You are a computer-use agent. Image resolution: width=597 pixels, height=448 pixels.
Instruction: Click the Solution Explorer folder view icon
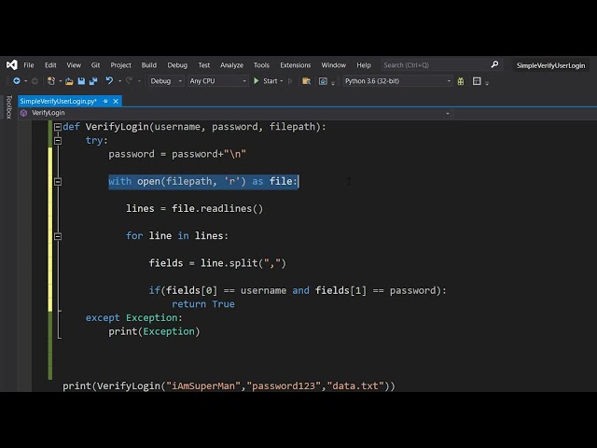(x=306, y=81)
